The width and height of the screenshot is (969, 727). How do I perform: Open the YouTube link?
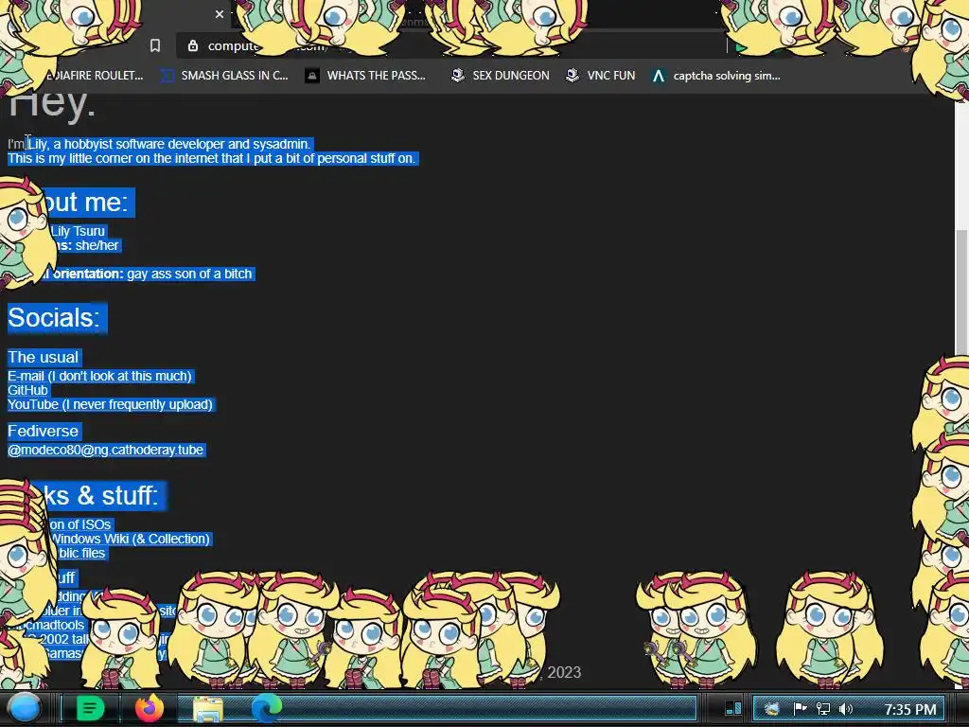(x=110, y=404)
